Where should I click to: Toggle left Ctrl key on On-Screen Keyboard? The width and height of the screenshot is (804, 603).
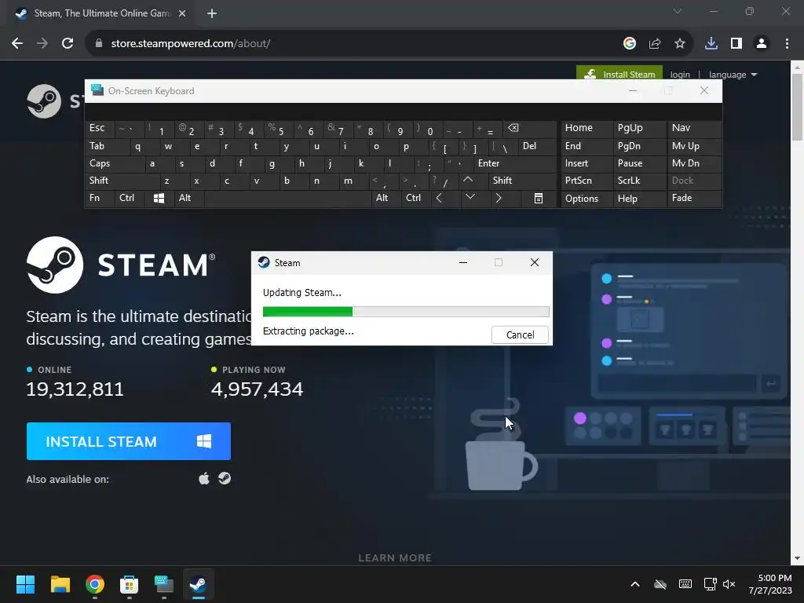(130, 198)
